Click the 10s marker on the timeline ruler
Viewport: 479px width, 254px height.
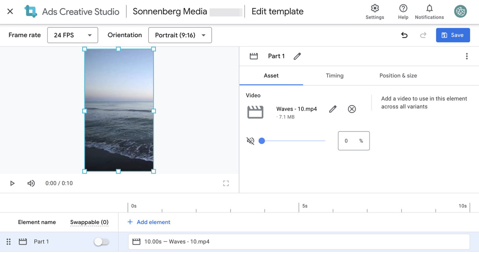pos(462,206)
